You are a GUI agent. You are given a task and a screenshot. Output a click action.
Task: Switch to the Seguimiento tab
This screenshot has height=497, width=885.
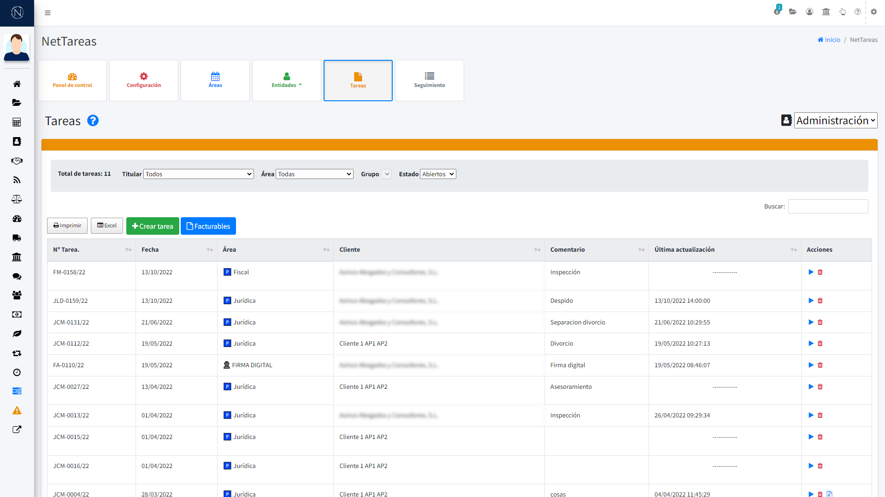(x=429, y=81)
